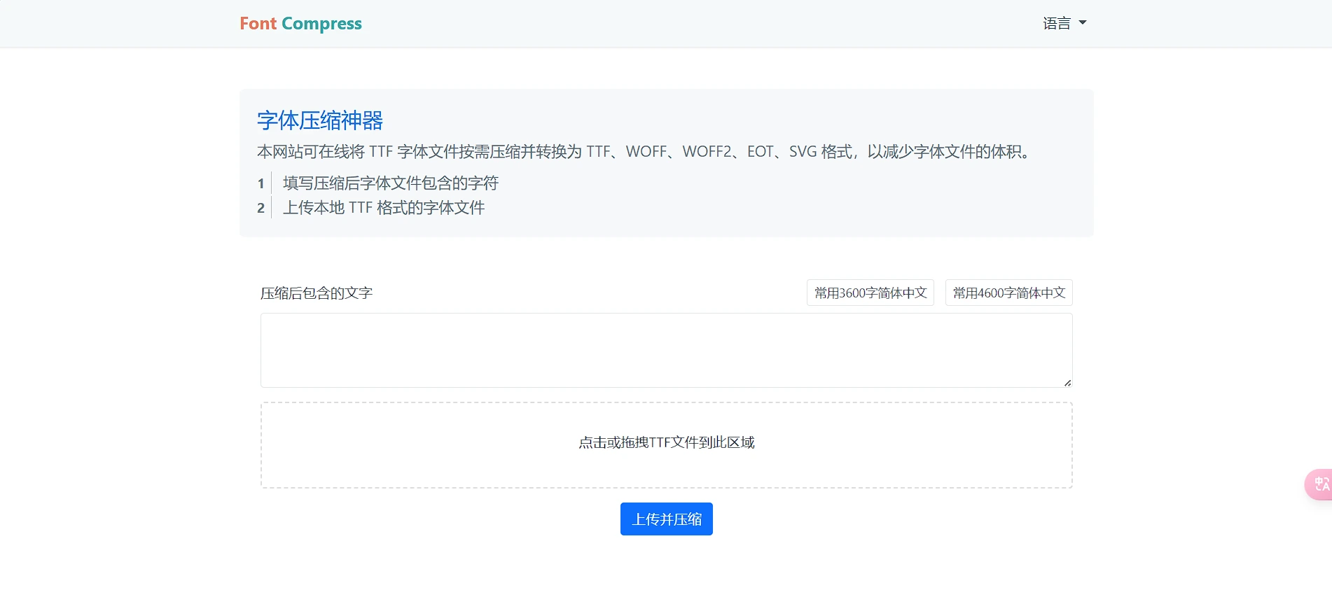Open the Font Compress home link
This screenshot has height=611, width=1332.
pos(300,23)
